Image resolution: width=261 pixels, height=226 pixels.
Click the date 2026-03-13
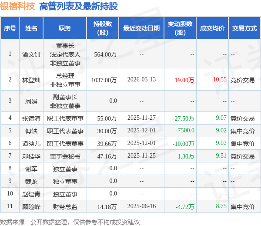point(141,79)
